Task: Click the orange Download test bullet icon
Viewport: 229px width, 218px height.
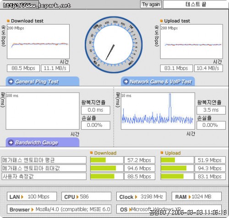Action: click(x=8, y=21)
